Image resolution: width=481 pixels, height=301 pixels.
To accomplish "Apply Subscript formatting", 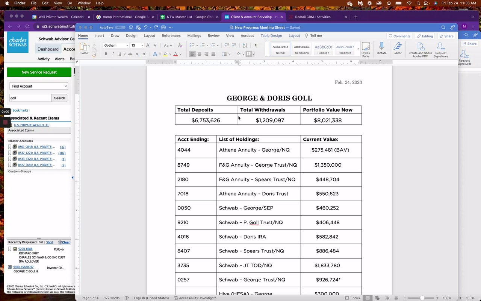I will click(137, 54).
